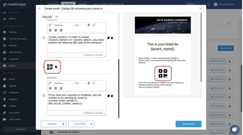This screenshot has height=135, width=243.
Task: Open the Help Center button
Action: 20,129
